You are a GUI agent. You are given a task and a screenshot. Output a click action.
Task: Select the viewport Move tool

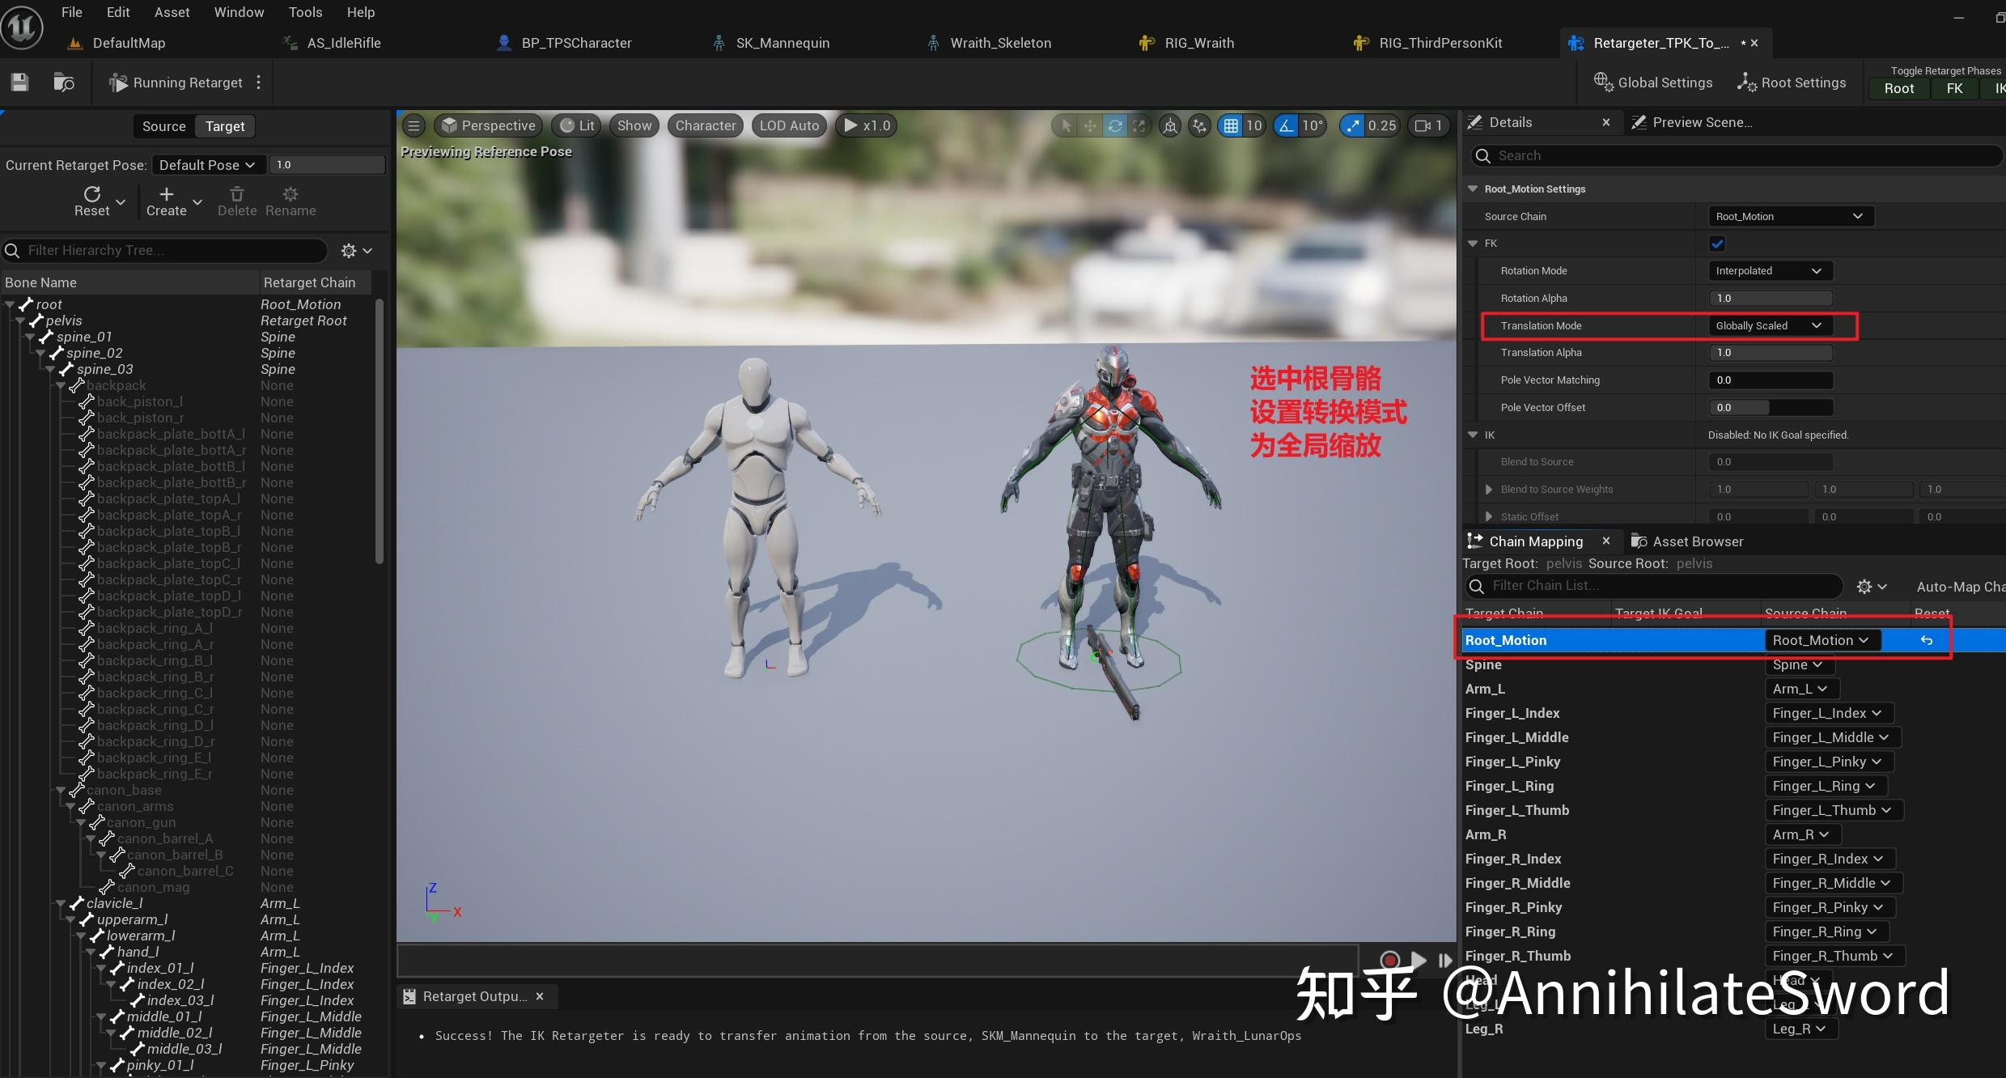1090,125
